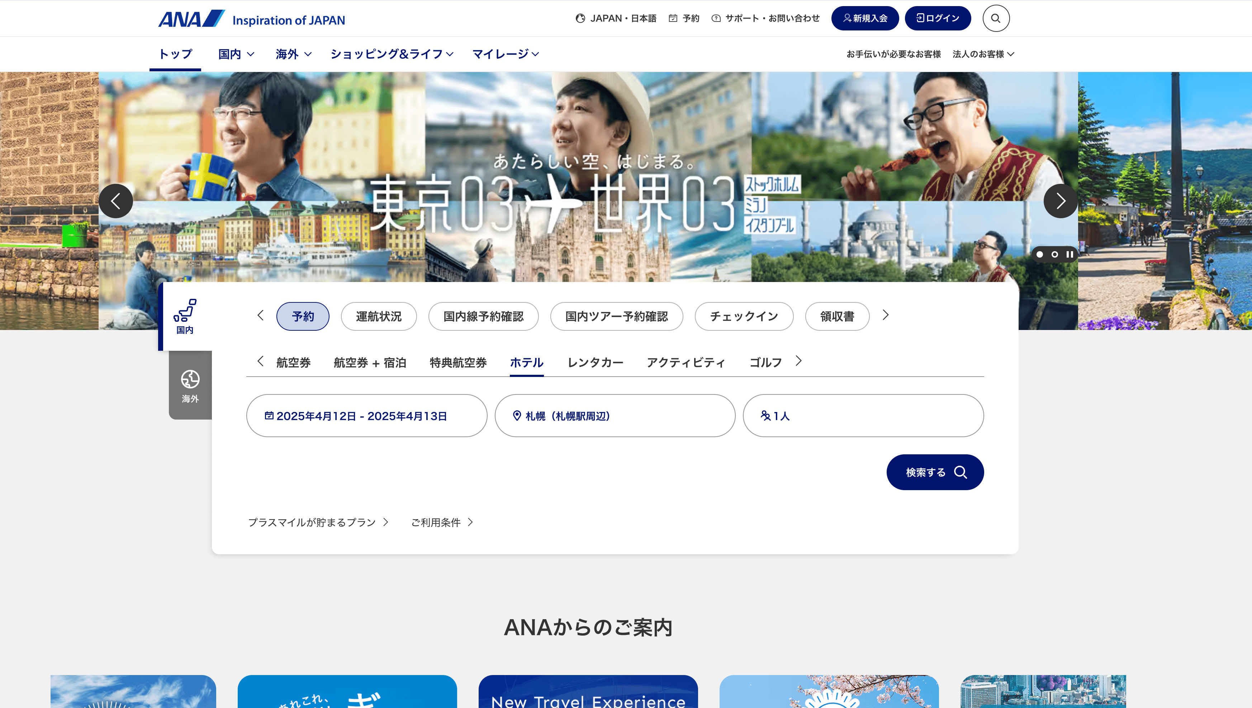The width and height of the screenshot is (1252, 708).
Task: Select the first carousel slide dot
Action: [x=1039, y=254]
